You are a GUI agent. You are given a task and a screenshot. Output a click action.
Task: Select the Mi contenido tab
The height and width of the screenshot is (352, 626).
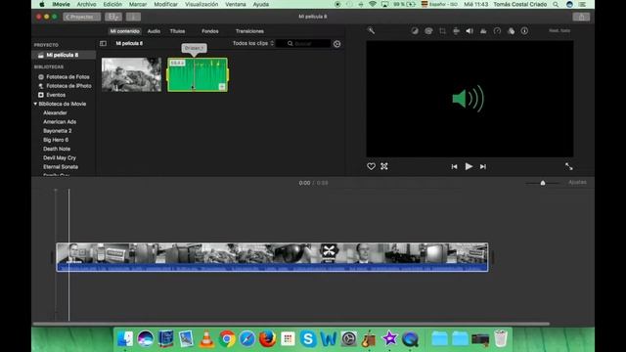point(124,31)
